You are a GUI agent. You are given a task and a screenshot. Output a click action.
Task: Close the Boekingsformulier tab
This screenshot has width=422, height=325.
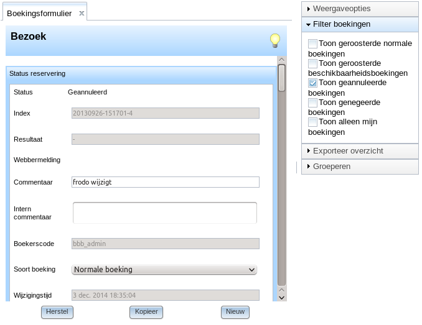82,13
